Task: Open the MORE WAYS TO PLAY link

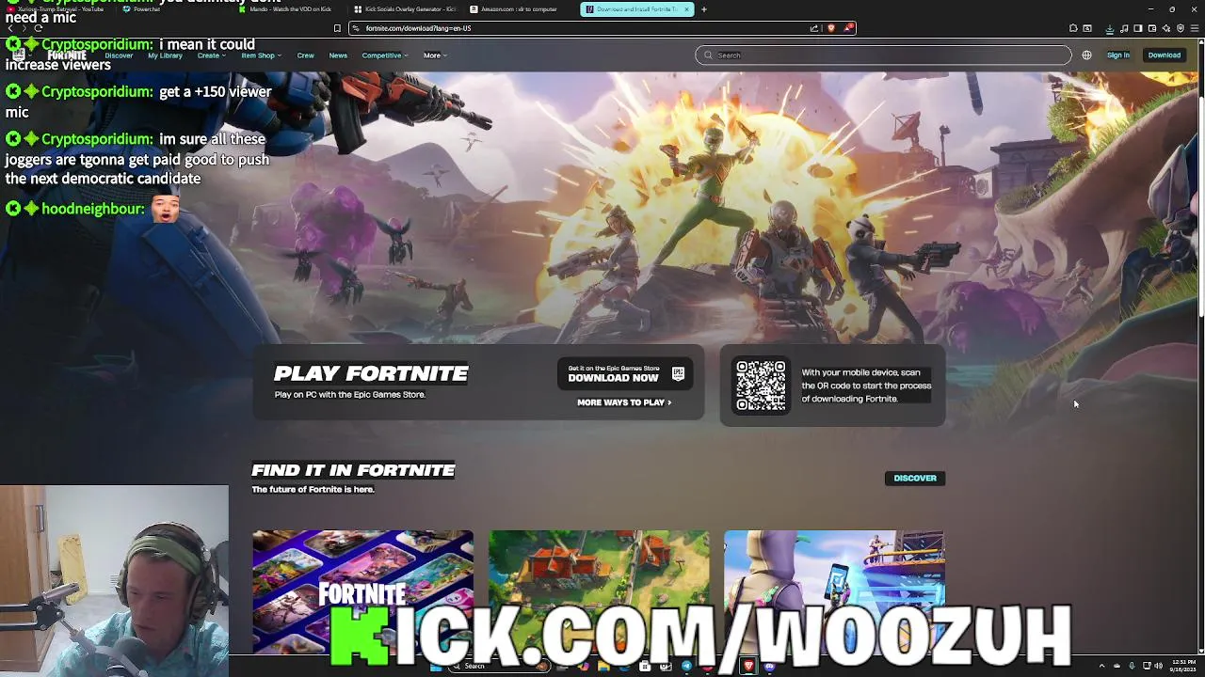Action: 623,402
